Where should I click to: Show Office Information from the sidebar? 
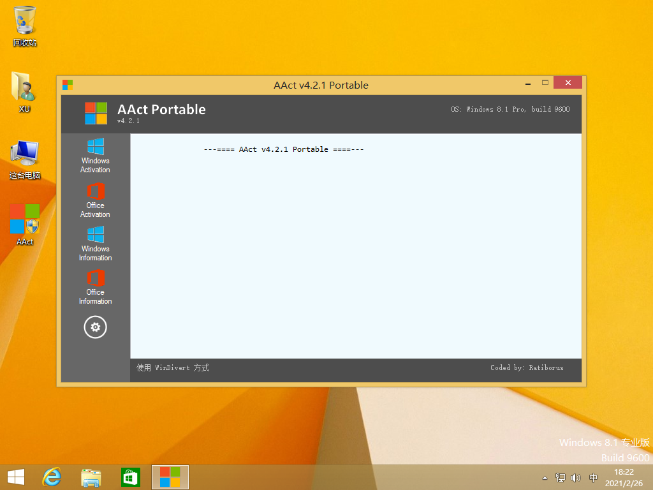(x=95, y=286)
